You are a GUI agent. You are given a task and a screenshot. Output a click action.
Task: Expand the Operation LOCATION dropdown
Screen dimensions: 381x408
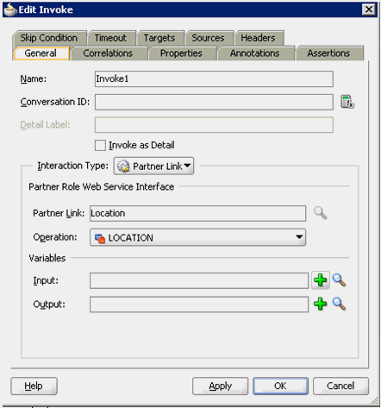[x=197, y=237]
